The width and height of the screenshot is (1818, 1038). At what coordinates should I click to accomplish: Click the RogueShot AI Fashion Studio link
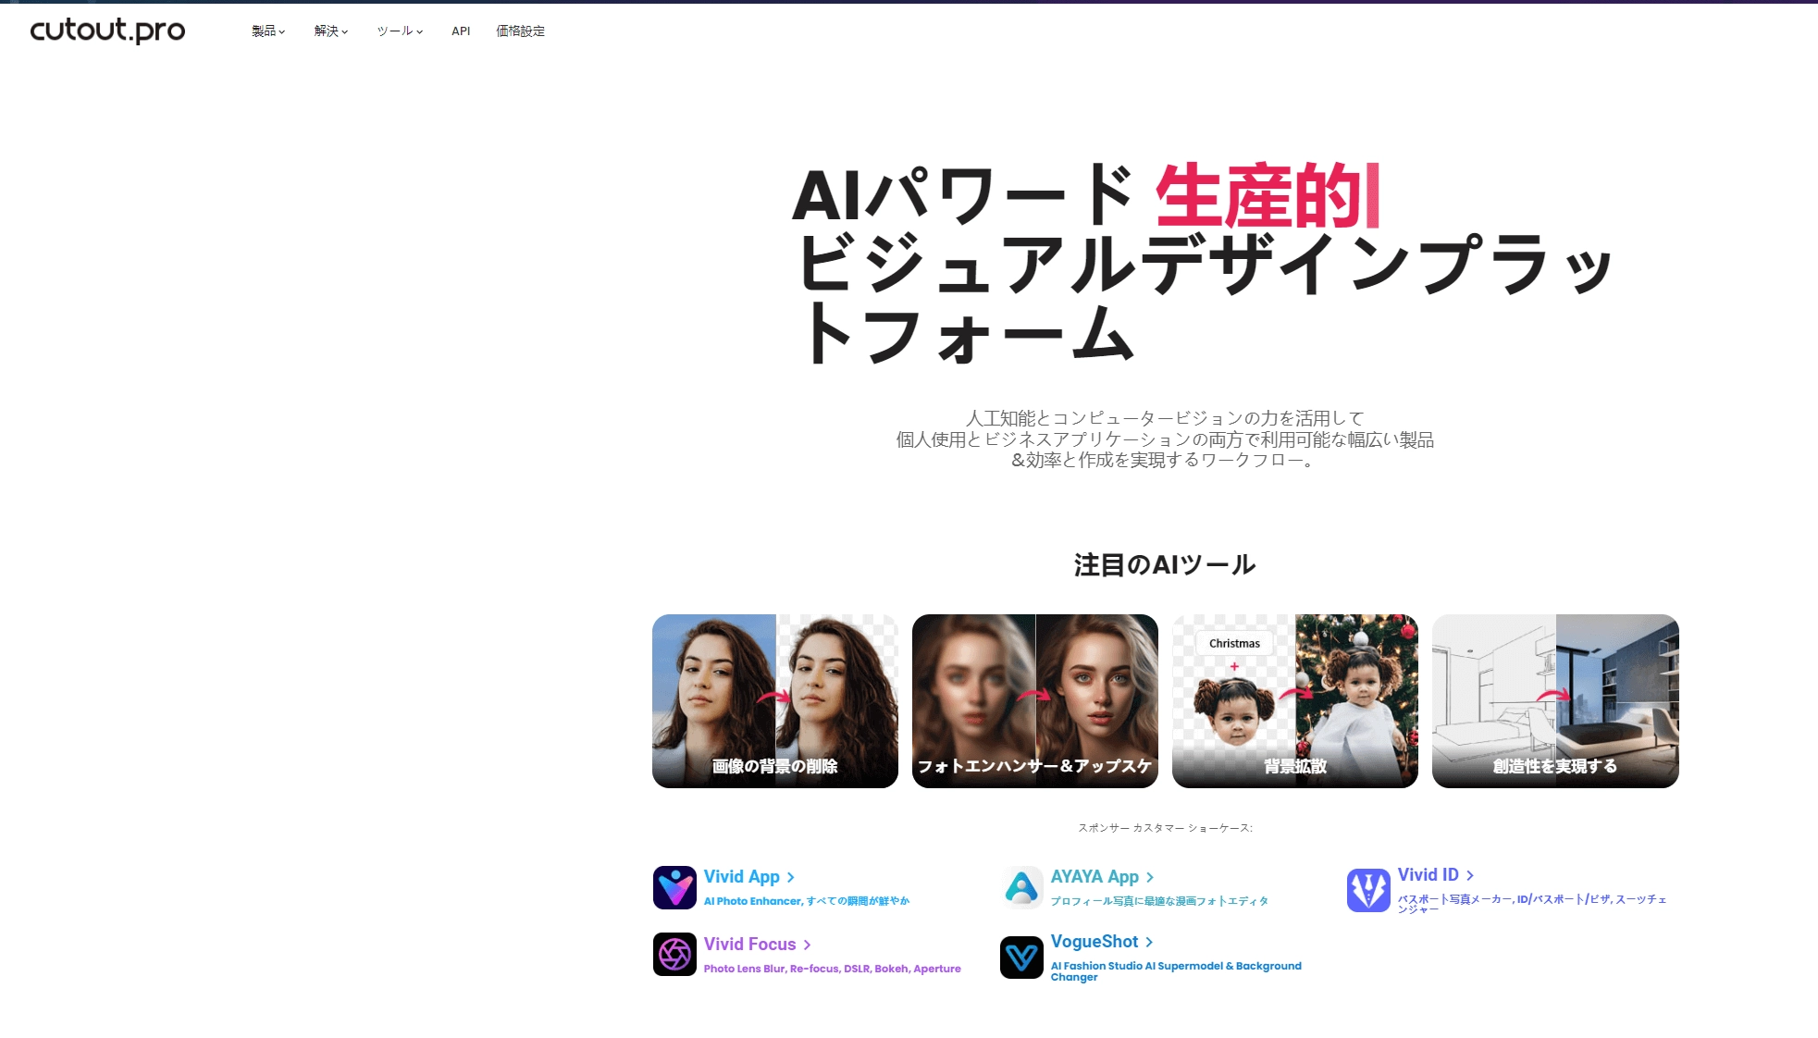click(x=1095, y=941)
